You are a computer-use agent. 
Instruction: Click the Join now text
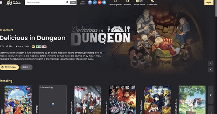(x=82, y=3)
